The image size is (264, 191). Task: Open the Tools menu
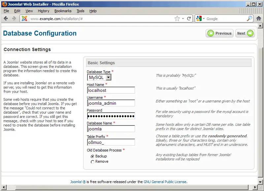81,11
